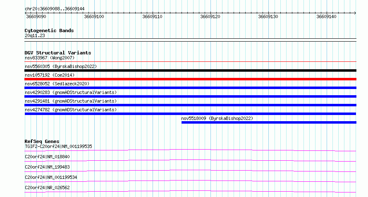
Task: Click the thin red nsv833967 feature line
Action: [190, 62]
